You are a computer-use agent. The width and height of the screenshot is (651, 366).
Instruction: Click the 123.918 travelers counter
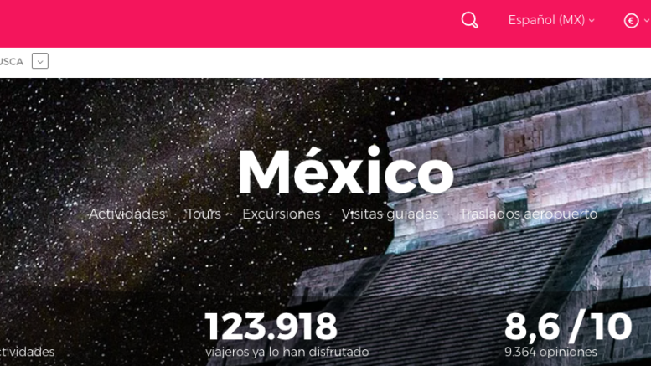tap(271, 327)
